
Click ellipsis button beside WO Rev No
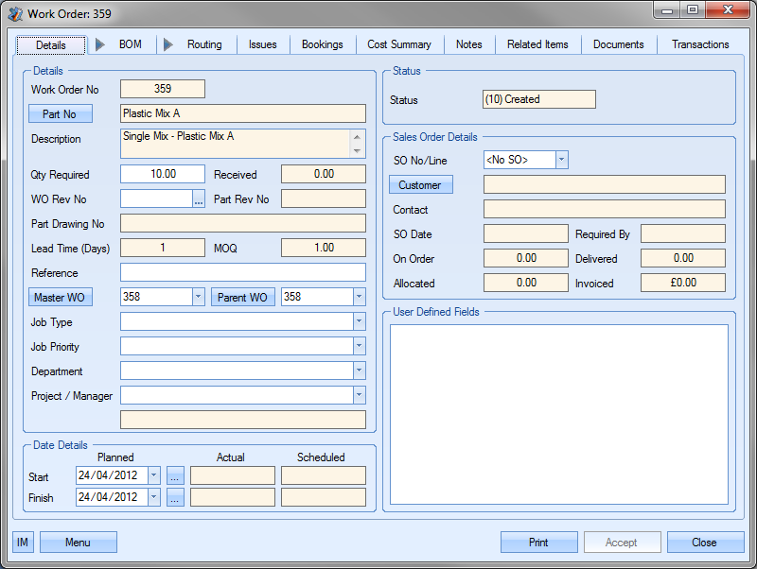click(x=199, y=199)
